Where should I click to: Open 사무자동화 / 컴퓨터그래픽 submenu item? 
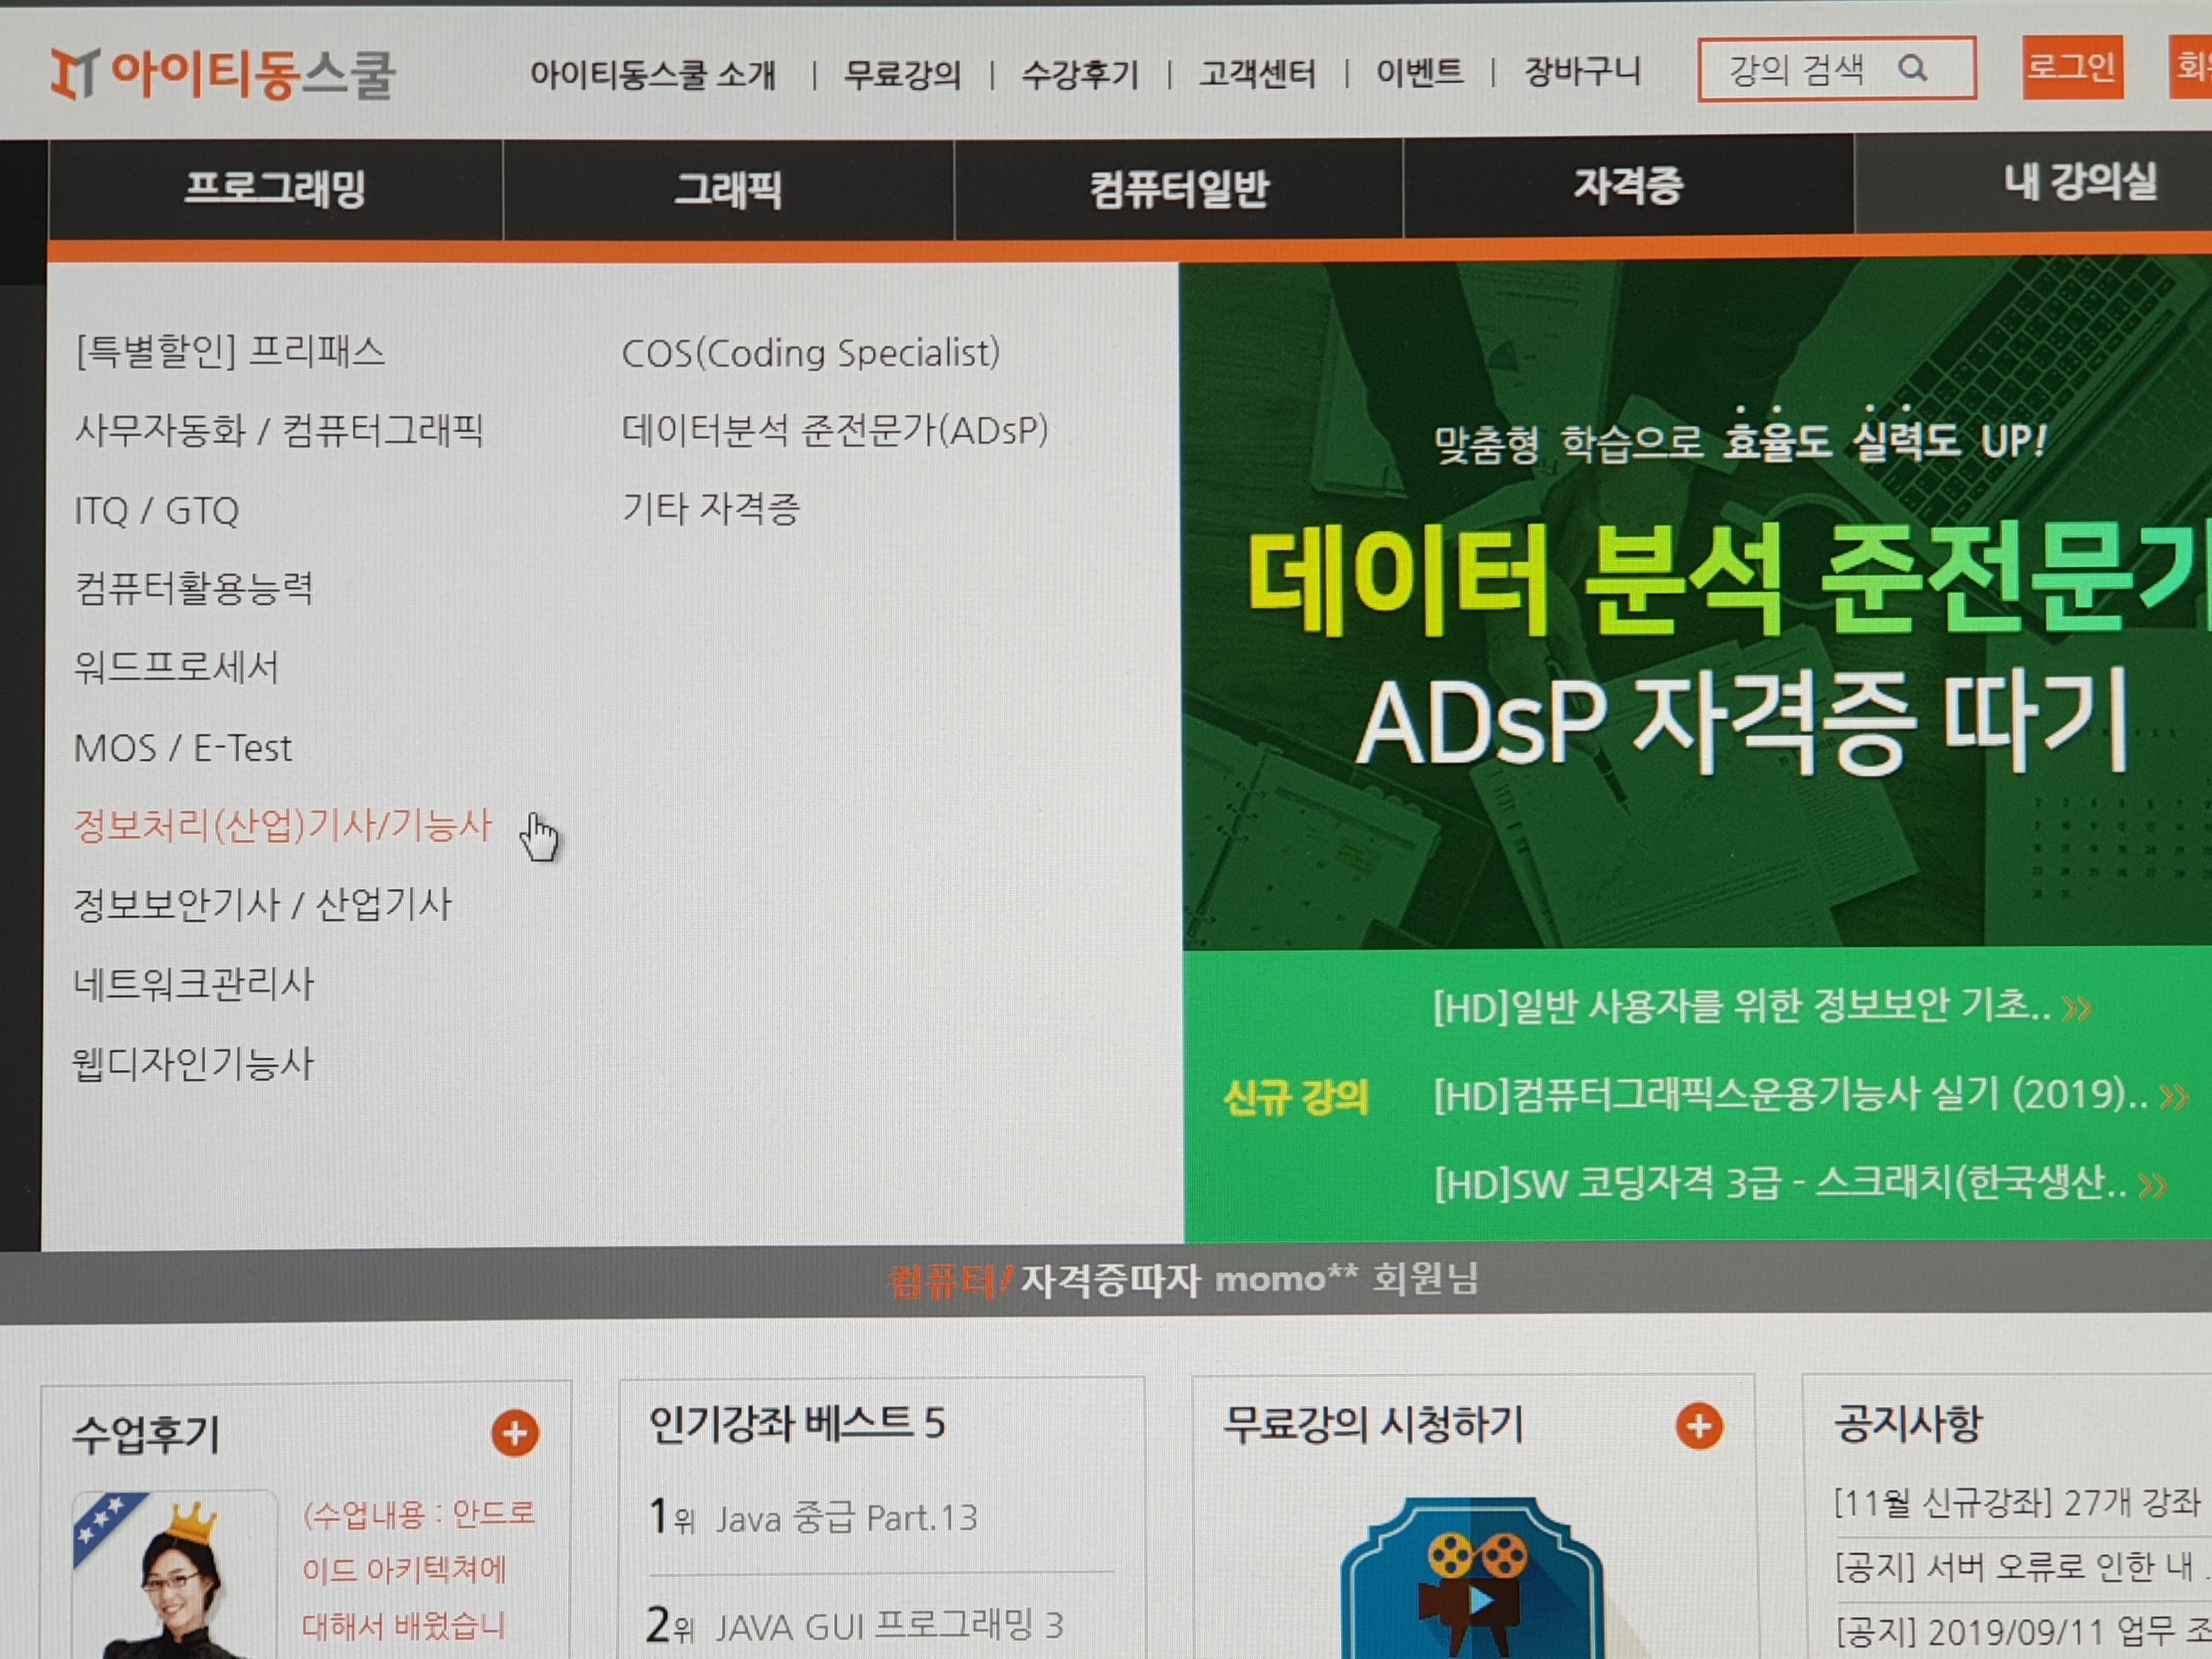[x=279, y=431]
